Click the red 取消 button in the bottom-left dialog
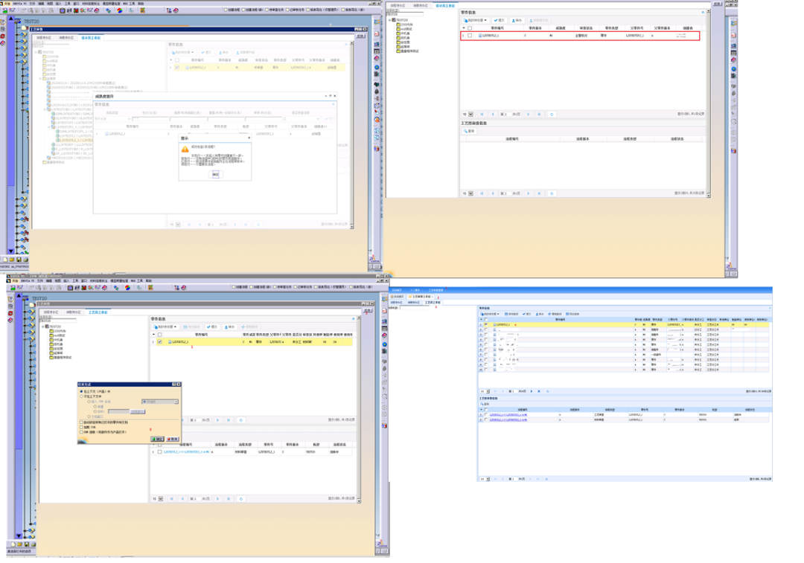 (172, 439)
